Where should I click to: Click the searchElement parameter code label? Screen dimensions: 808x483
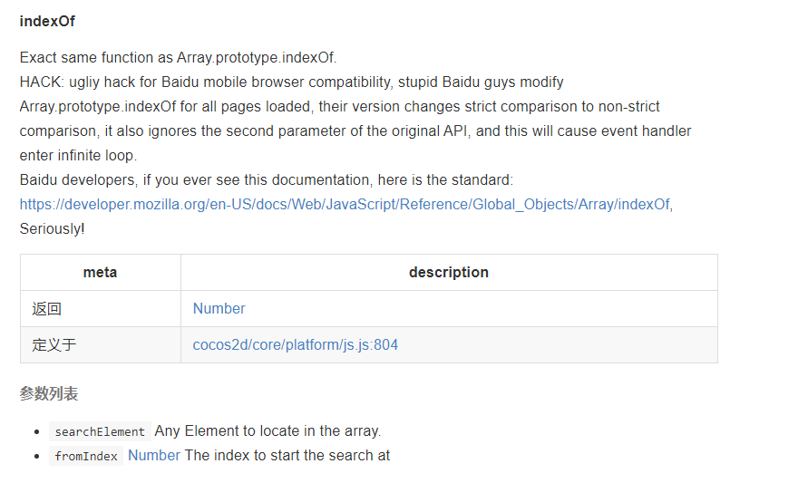[x=100, y=432]
